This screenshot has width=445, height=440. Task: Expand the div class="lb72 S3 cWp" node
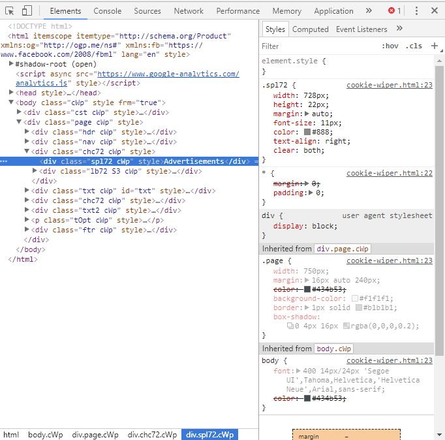coord(35,170)
